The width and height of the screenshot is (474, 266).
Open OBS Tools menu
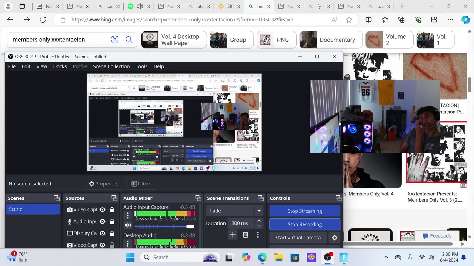(x=141, y=66)
